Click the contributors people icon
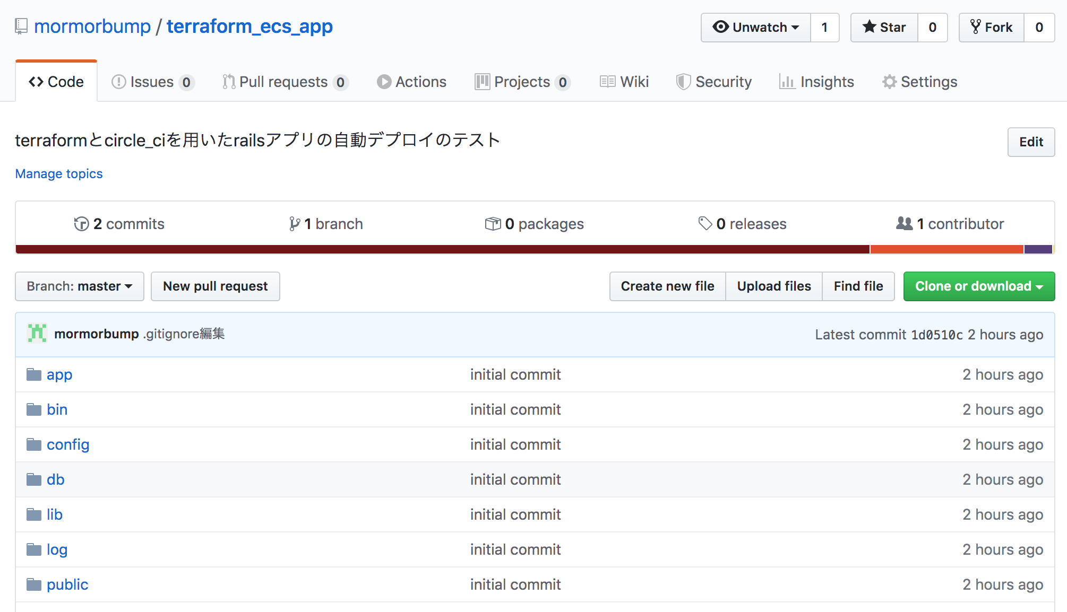 click(904, 224)
